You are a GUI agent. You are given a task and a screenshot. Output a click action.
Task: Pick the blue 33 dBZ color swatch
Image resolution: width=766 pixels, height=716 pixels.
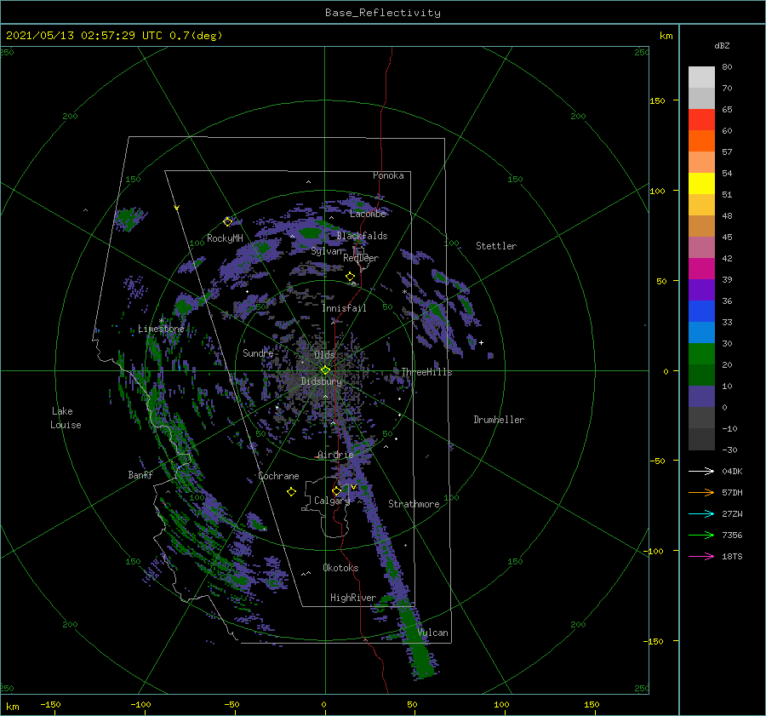coord(701,312)
